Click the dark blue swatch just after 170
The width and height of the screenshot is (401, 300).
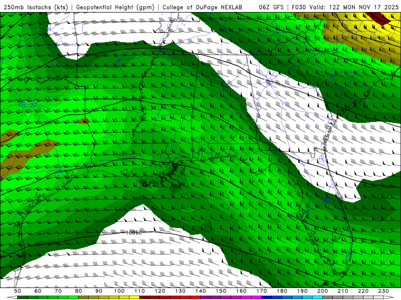(267, 297)
